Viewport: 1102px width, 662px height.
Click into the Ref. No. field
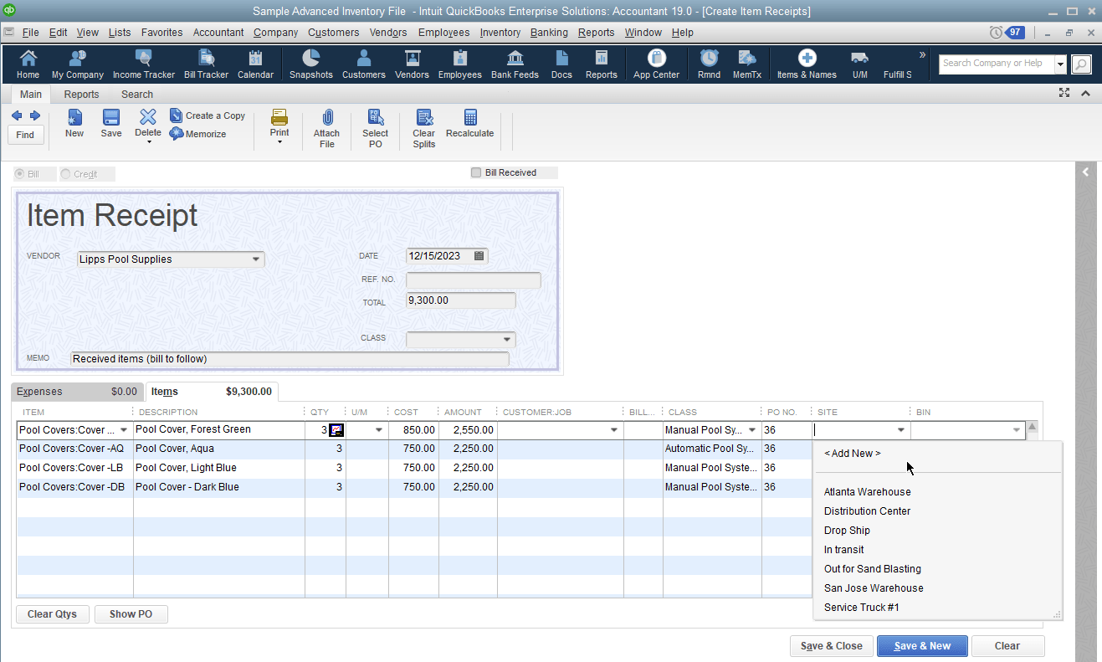click(x=474, y=280)
